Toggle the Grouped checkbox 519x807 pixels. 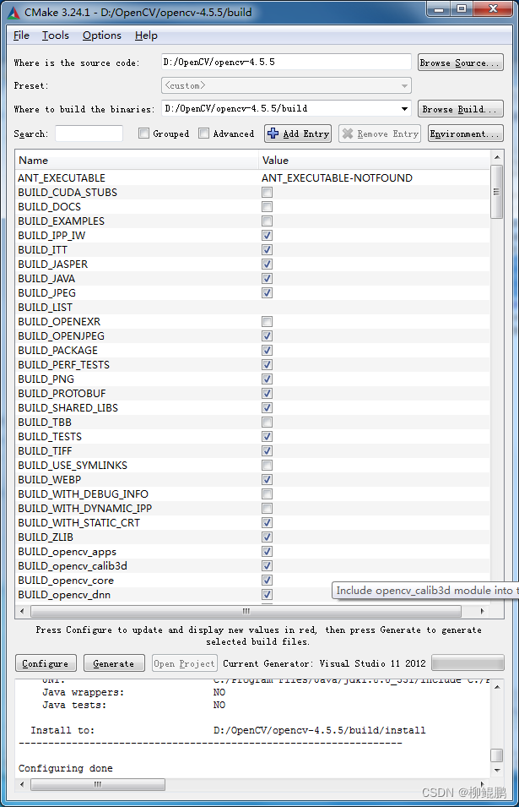pyautogui.click(x=143, y=134)
